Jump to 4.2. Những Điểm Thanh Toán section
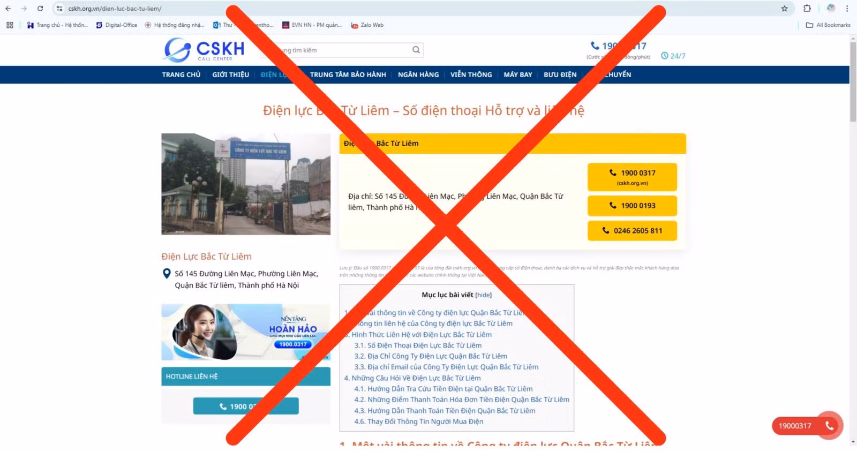The width and height of the screenshot is (857, 452). click(462, 400)
